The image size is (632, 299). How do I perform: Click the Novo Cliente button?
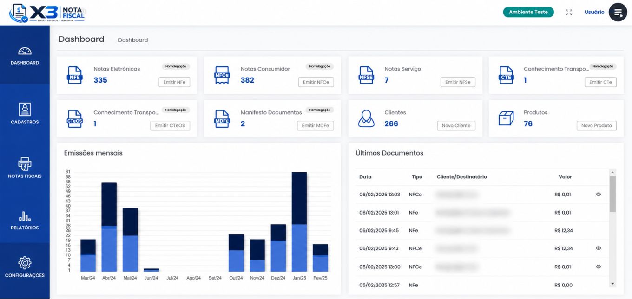(456, 126)
